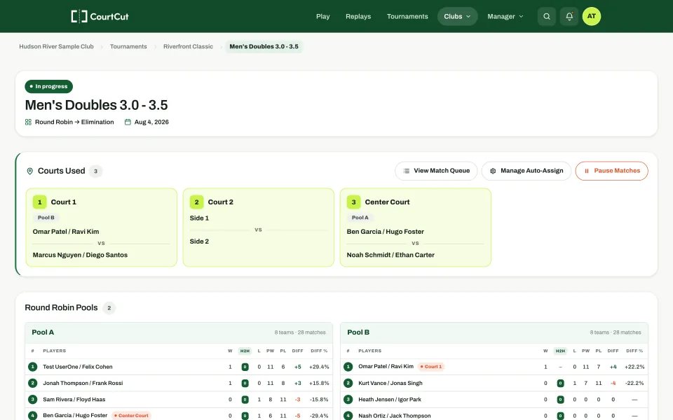Click the CourtCut logo
Image resolution: width=673 pixels, height=420 pixels.
point(100,16)
